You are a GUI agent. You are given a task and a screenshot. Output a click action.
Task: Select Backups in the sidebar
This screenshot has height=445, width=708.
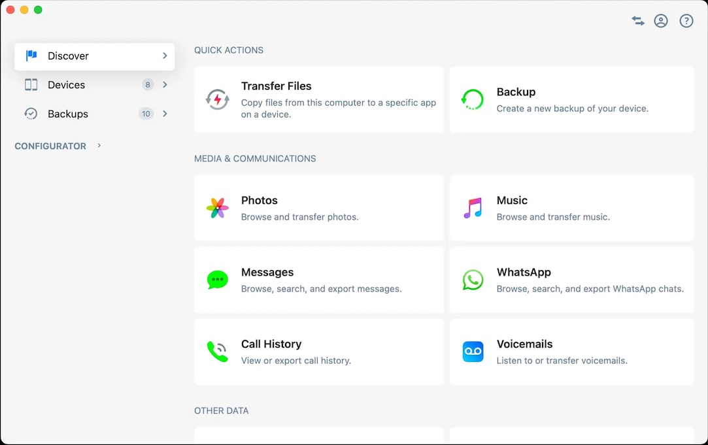(x=94, y=114)
